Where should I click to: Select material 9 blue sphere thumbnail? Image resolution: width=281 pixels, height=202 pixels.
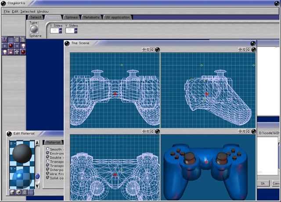[22, 177]
